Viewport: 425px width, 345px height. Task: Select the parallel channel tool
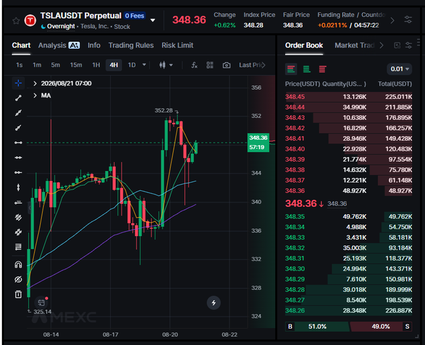click(18, 217)
